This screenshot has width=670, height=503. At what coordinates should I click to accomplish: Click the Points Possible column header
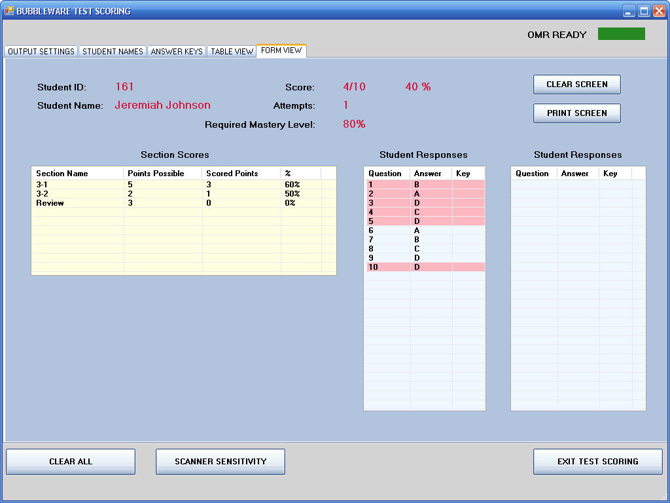tap(163, 173)
